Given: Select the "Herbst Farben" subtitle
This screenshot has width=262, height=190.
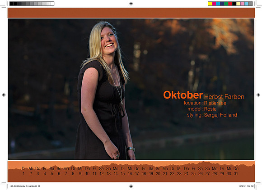Looking at the screenshot, I should point(224,97).
